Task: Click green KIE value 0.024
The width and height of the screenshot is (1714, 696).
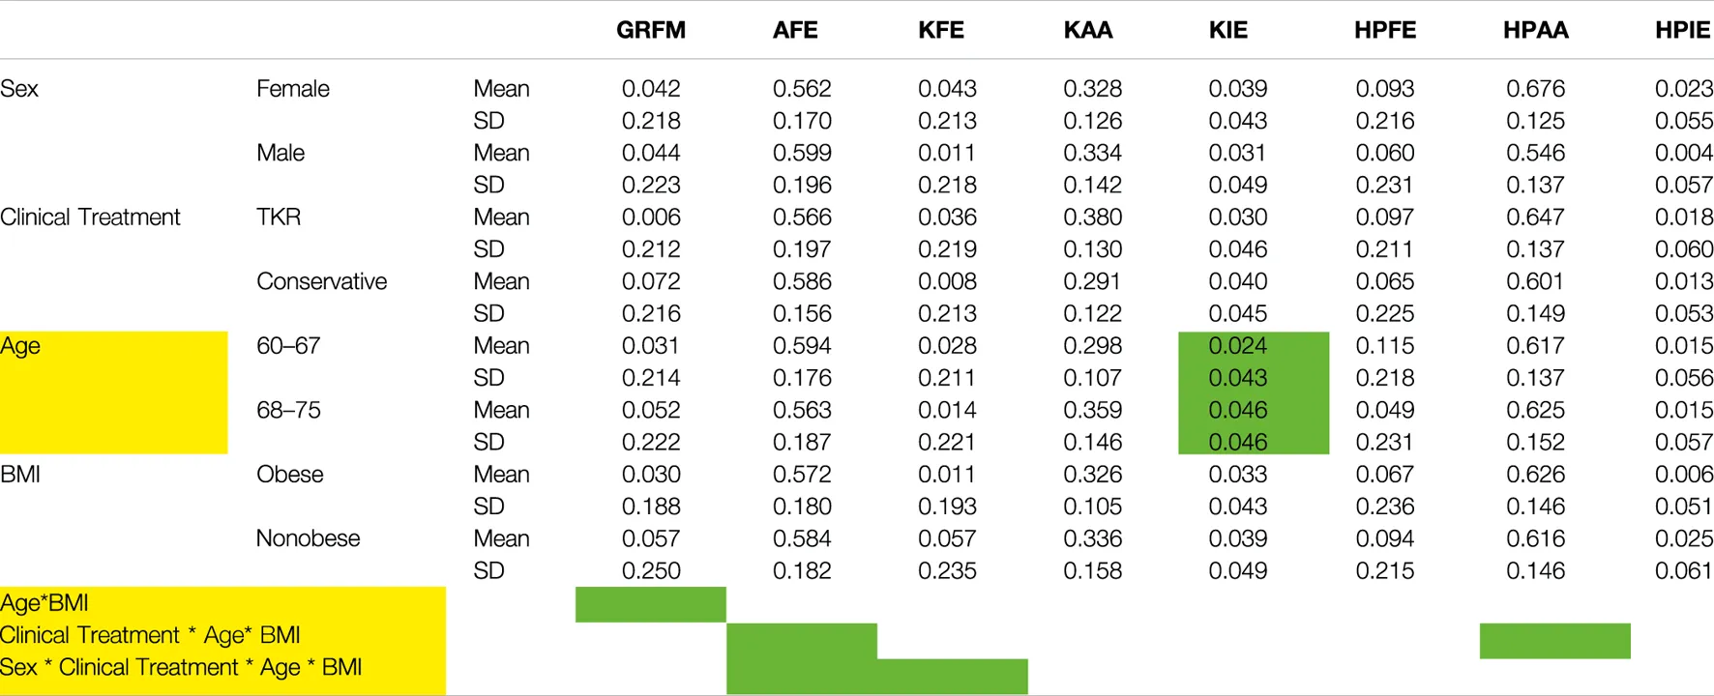Action: [x=1237, y=346]
